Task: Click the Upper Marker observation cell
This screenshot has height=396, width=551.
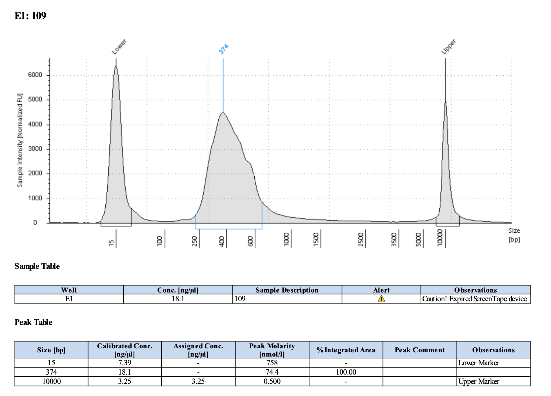Action: click(x=479, y=381)
